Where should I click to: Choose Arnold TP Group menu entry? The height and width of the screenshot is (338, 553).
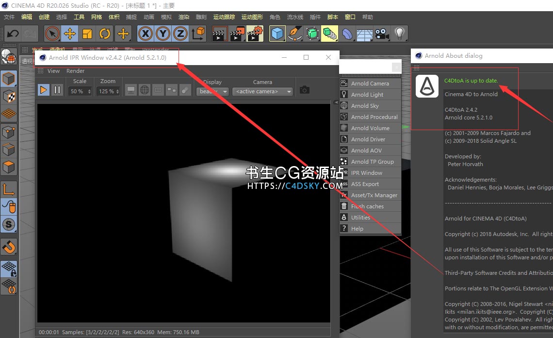pyautogui.click(x=370, y=162)
